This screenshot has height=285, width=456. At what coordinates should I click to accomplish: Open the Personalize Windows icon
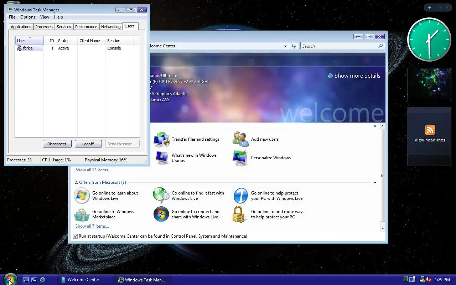240,158
